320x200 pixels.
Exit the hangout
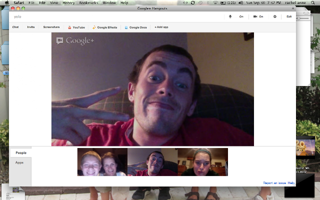[x=289, y=16]
